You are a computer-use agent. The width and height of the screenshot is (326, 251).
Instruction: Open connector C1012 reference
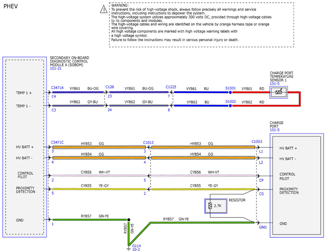pos(148,142)
